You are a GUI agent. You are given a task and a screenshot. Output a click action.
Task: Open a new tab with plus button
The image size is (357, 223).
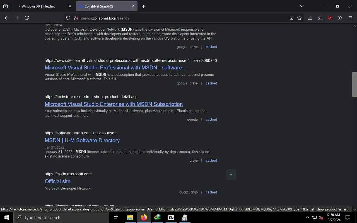pyautogui.click(x=143, y=6)
